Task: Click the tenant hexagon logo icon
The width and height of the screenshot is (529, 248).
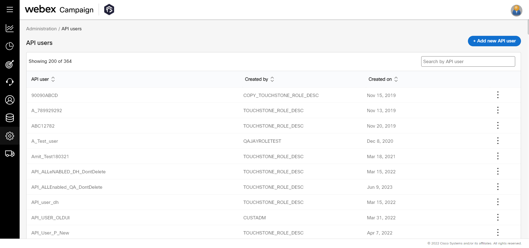Action: click(x=109, y=10)
